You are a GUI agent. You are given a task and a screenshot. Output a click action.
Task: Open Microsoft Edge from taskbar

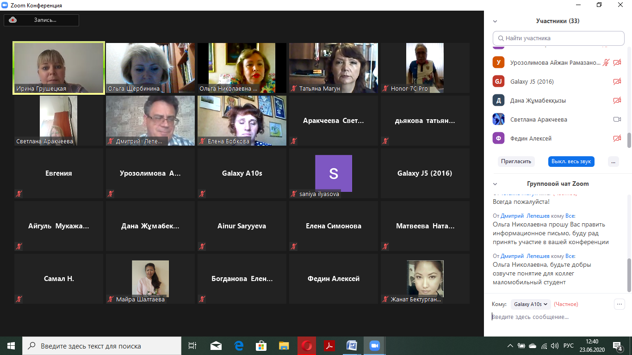(x=239, y=346)
